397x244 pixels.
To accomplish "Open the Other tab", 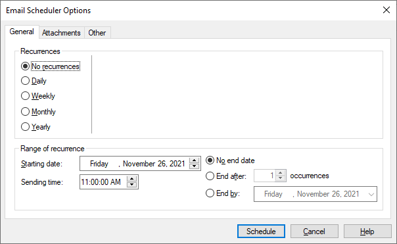I will [x=97, y=33].
